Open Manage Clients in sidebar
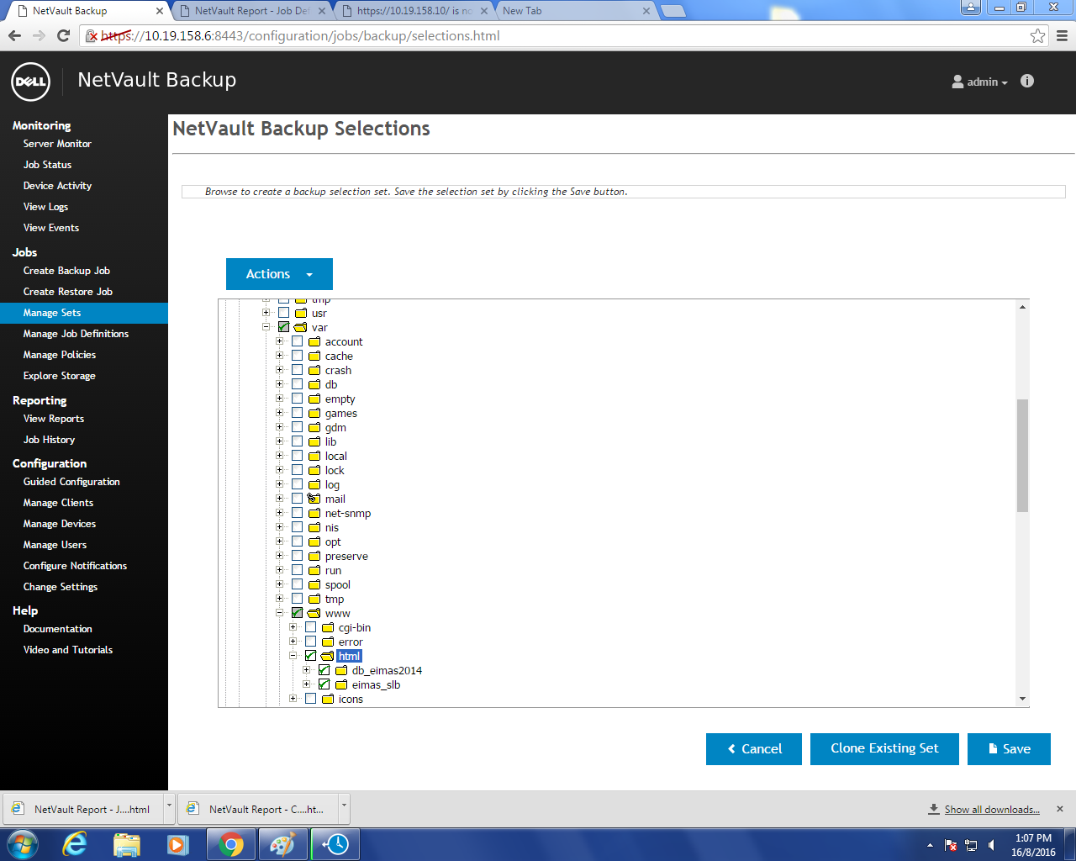This screenshot has height=861, width=1076. tap(58, 503)
